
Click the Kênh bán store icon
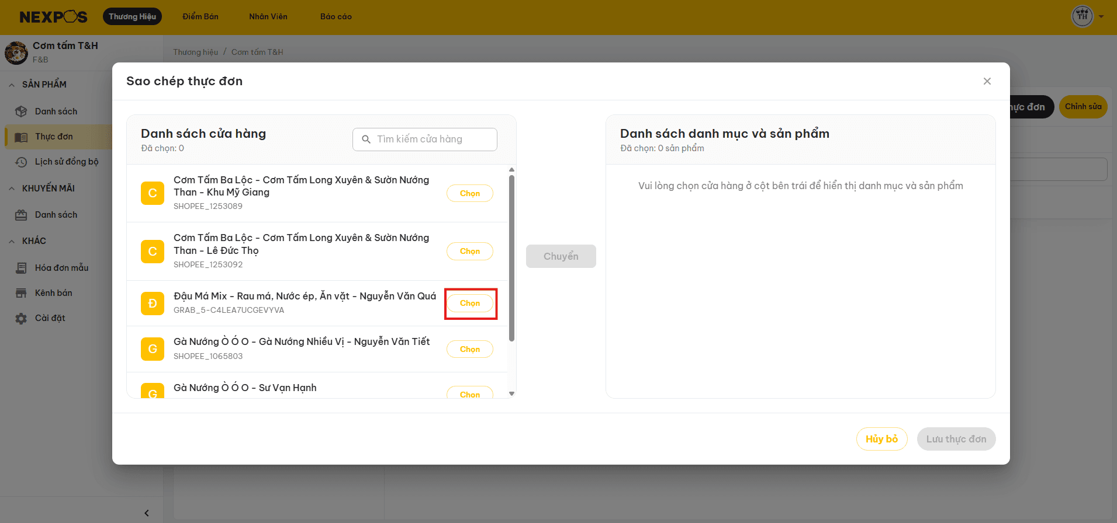[21, 293]
